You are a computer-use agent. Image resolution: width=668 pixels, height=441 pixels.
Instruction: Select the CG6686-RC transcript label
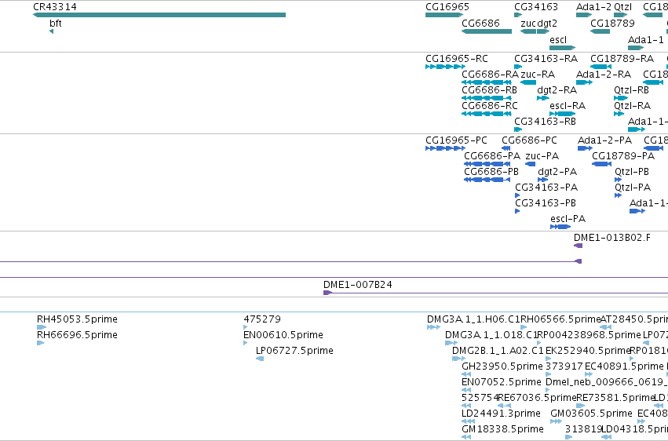pos(490,106)
